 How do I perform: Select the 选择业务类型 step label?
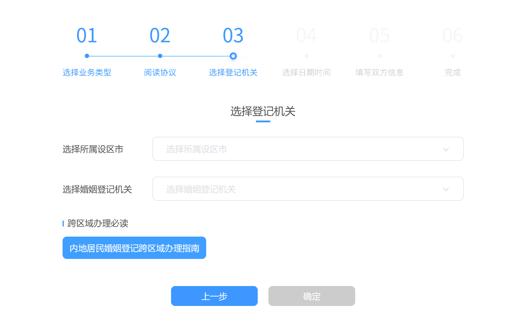(x=87, y=72)
